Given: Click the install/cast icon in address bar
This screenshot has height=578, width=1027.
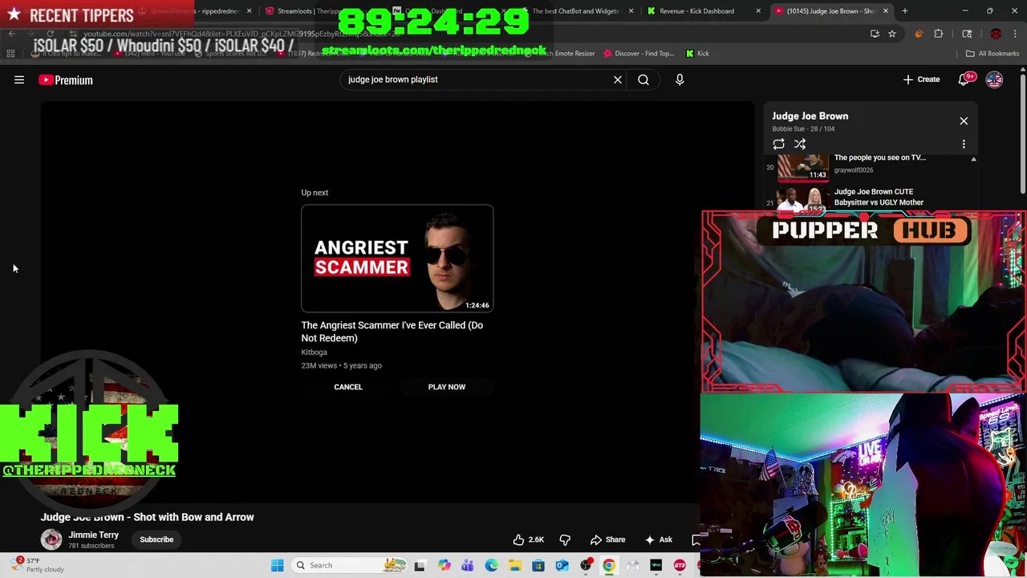Looking at the screenshot, I should (875, 34).
